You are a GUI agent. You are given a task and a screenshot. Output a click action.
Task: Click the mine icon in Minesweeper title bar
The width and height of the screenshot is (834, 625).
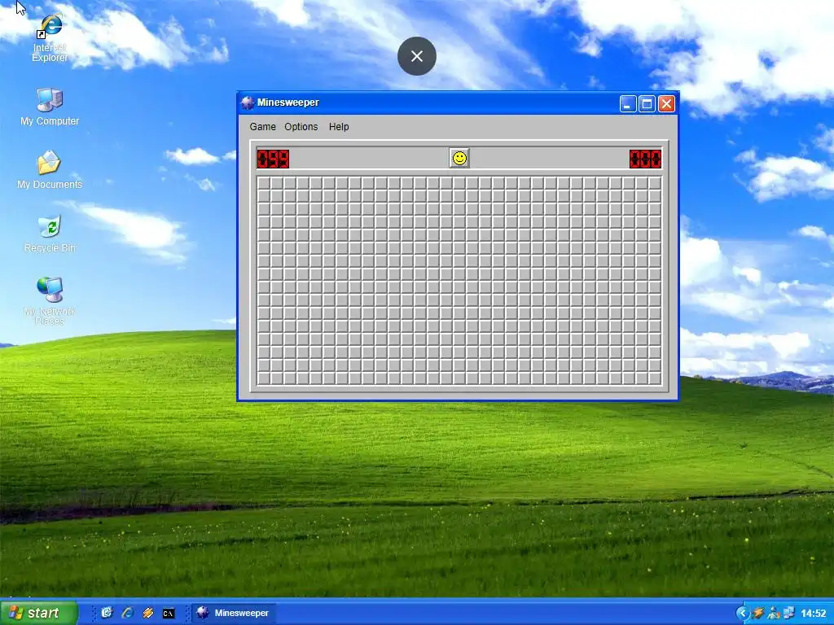click(248, 103)
